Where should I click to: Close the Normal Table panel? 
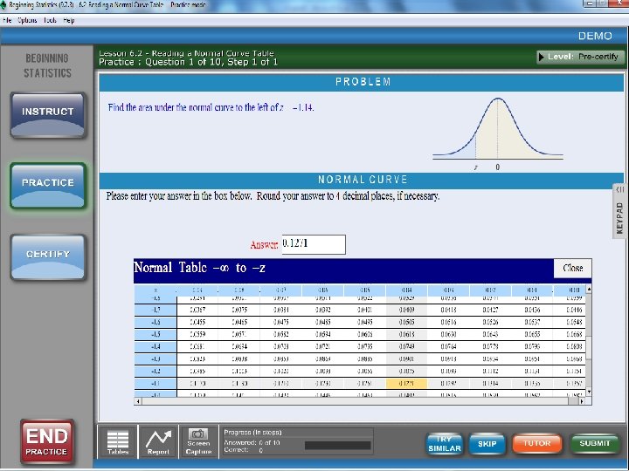(x=572, y=268)
